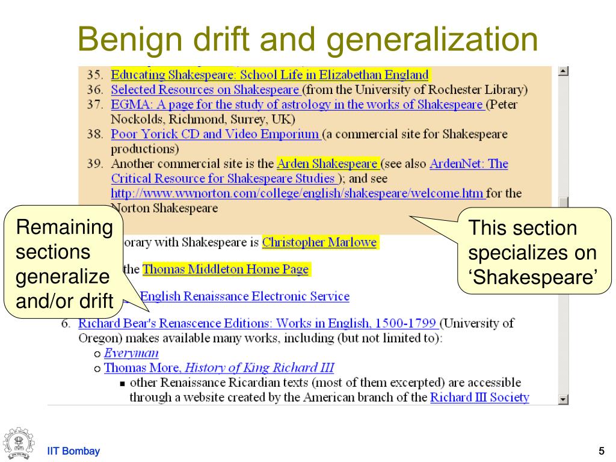Screen dimensions: 616x462
Task: Click '(from the University of Rochester Library)' text
Action: point(415,90)
